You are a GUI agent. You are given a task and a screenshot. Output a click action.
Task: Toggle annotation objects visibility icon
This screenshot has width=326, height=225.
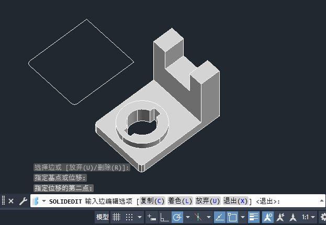coord(268,217)
